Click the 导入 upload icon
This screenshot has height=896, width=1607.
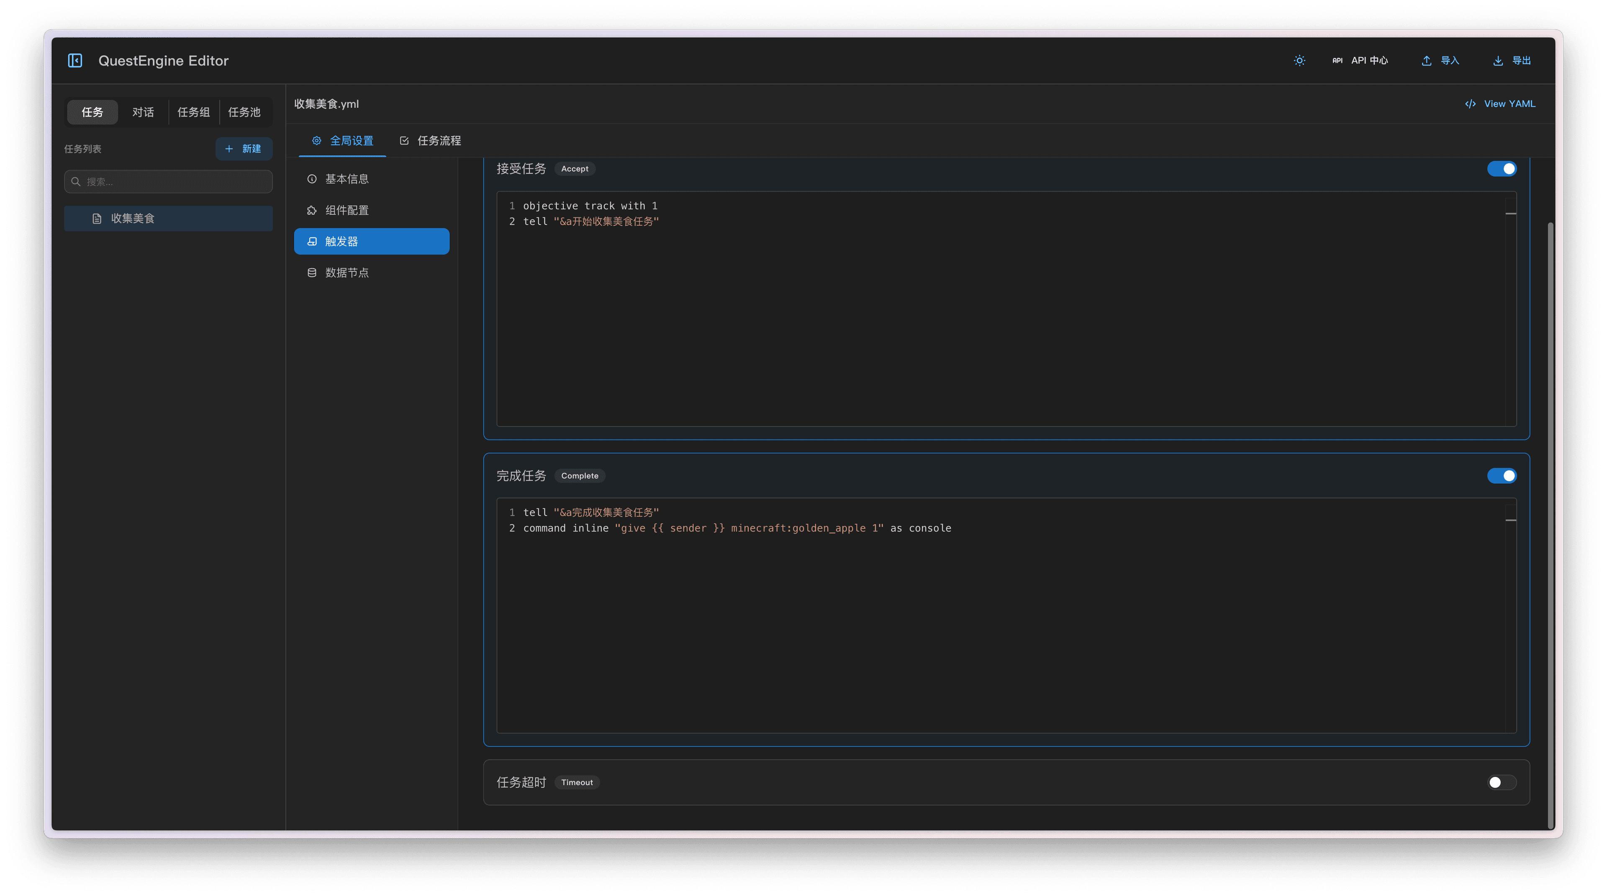[x=1426, y=61]
